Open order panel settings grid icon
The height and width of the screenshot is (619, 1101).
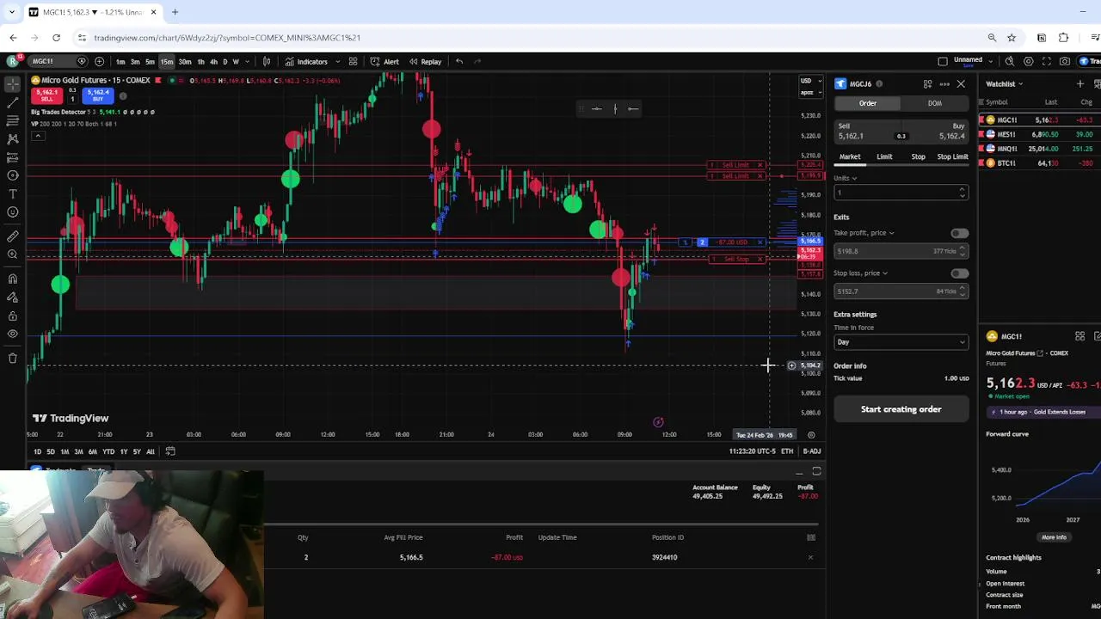(927, 83)
